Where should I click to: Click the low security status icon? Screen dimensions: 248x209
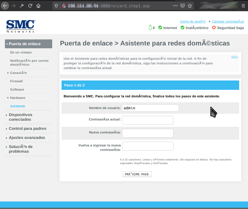tap(214, 28)
